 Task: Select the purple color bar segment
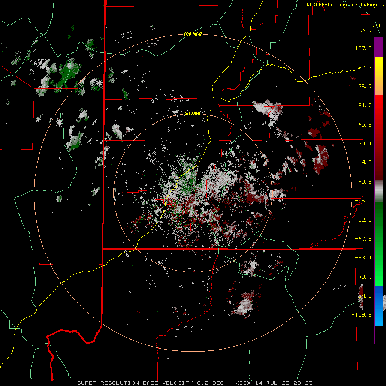pyautogui.click(x=379, y=48)
